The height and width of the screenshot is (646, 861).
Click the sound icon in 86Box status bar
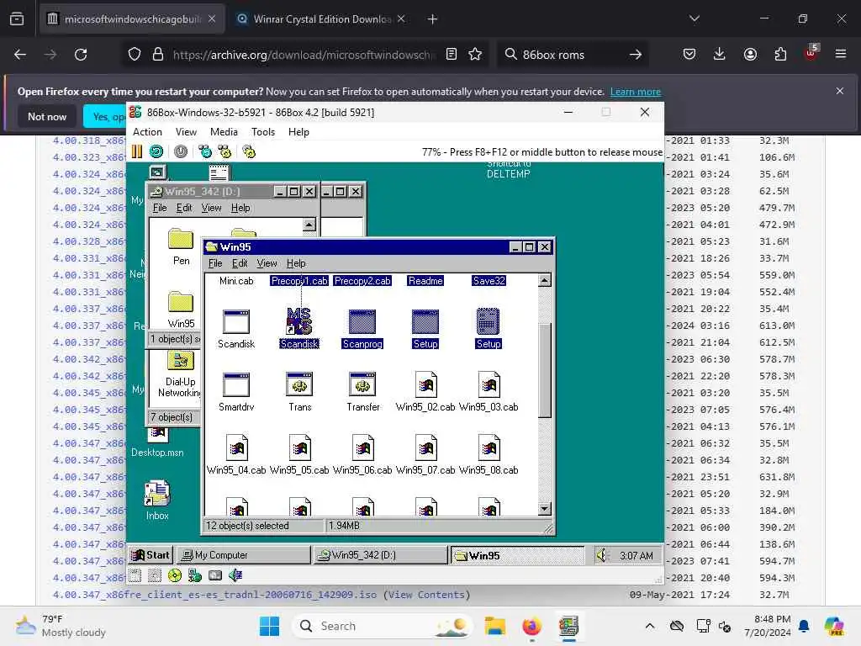(x=235, y=575)
